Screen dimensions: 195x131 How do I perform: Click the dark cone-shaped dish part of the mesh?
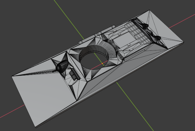[x=62, y=67]
